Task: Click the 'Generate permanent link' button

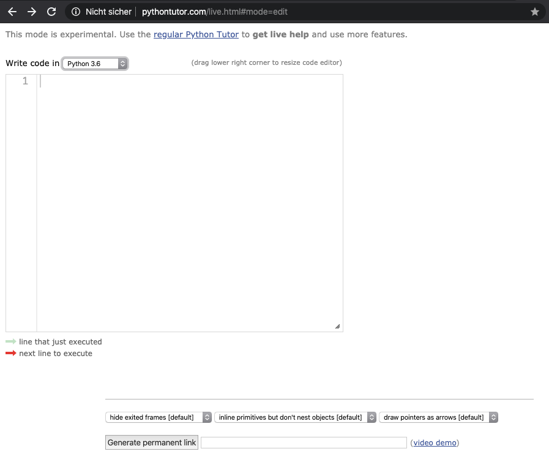Action: (x=152, y=442)
